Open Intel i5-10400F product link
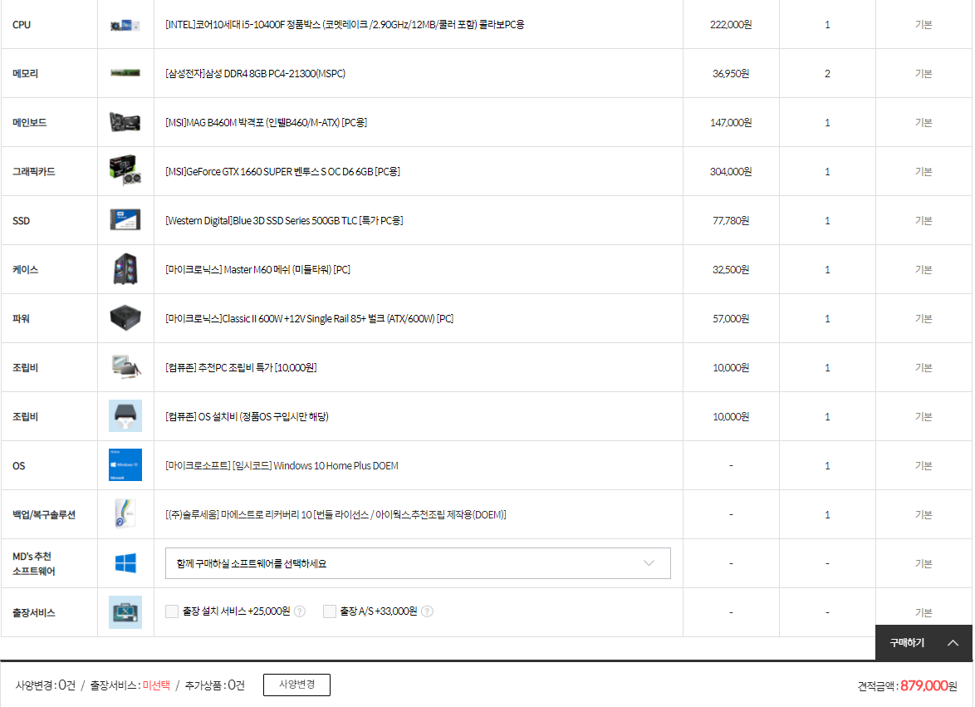Viewport: 975px width, 707px height. [x=345, y=25]
